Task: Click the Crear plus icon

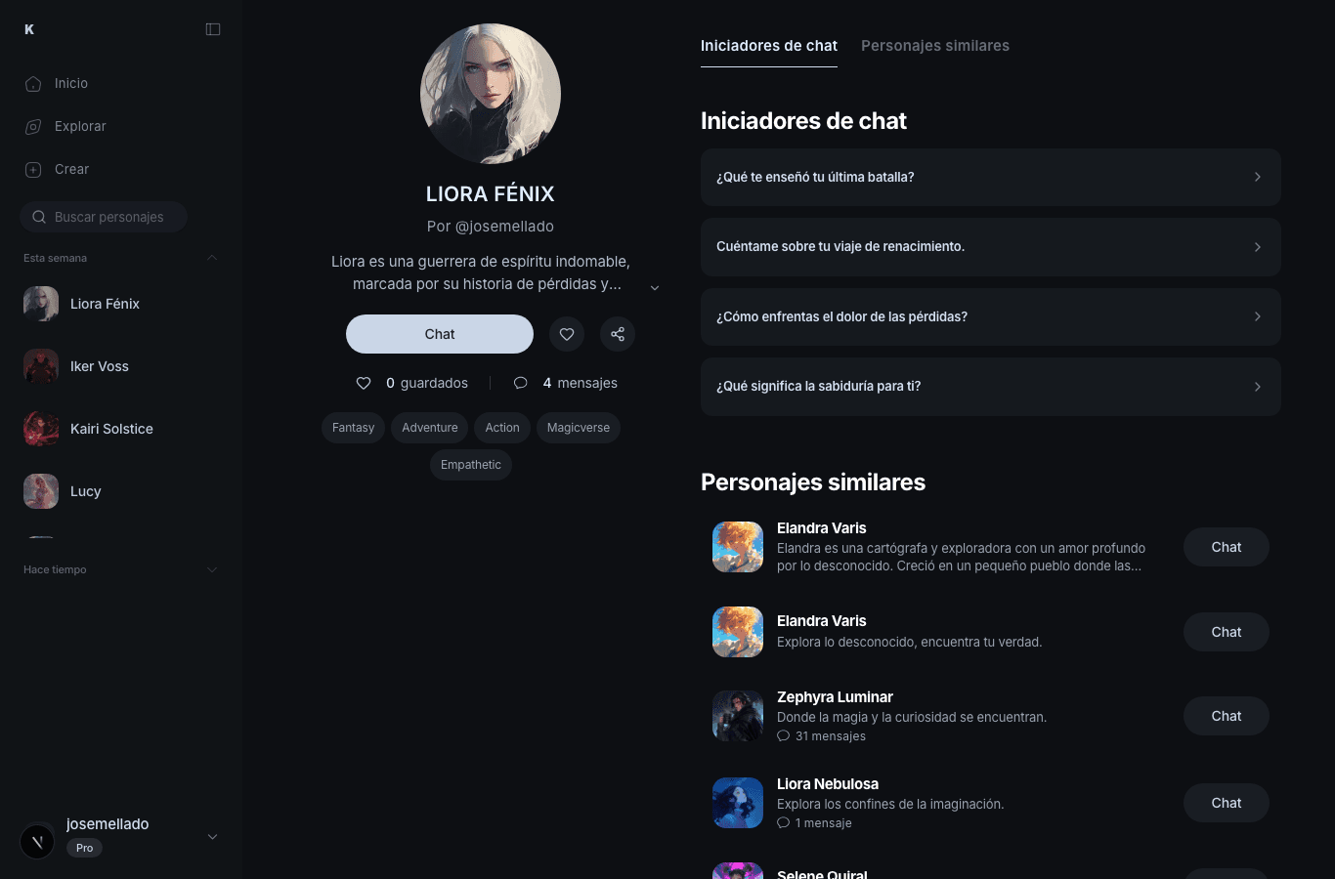Action: (x=33, y=170)
